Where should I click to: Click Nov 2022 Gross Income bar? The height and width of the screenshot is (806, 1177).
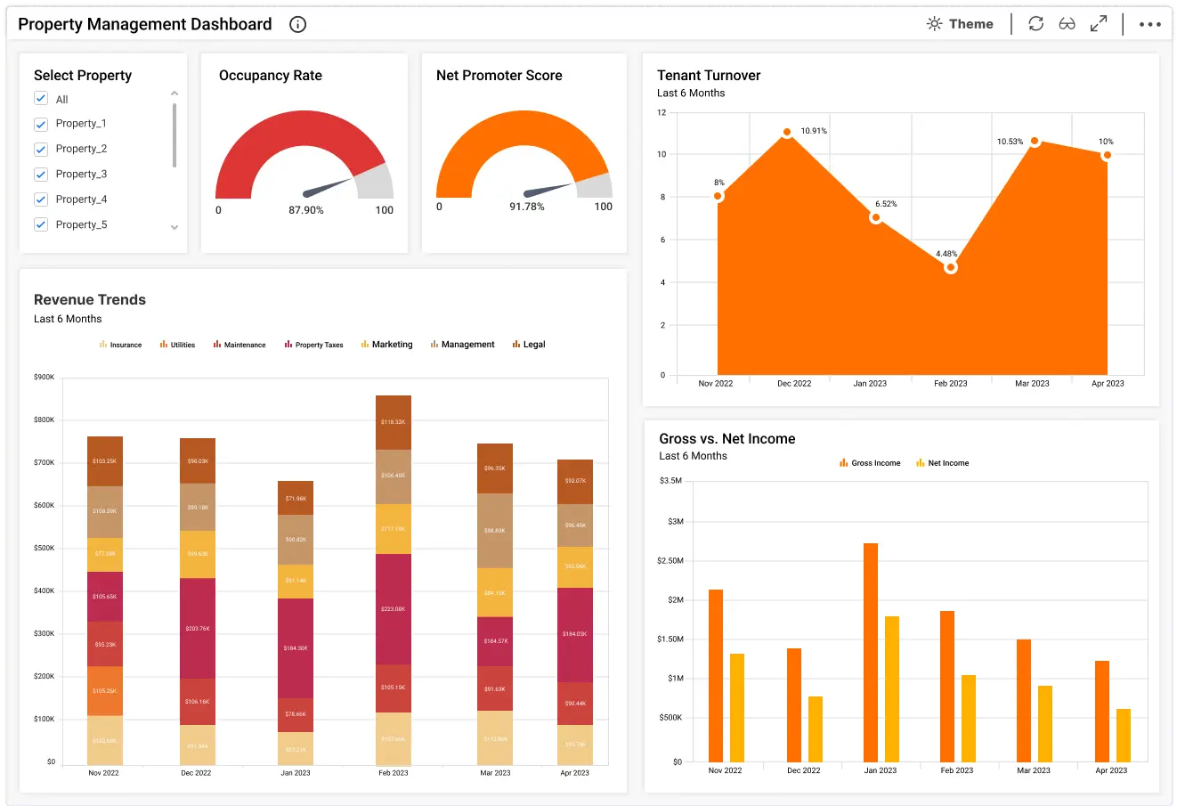(716, 675)
